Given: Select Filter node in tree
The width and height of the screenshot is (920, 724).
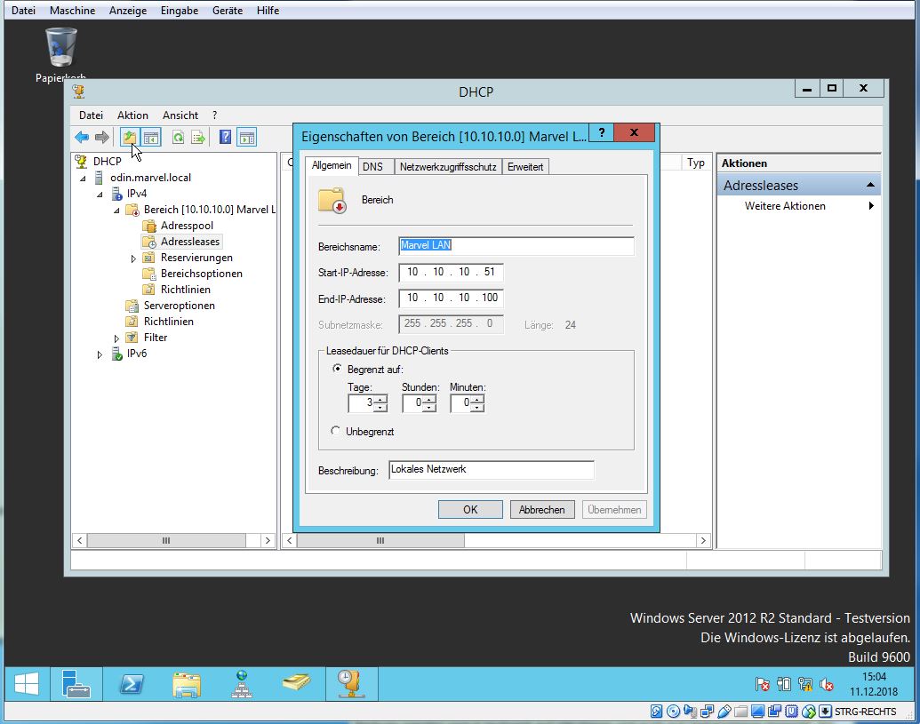Looking at the screenshot, I should [x=156, y=337].
